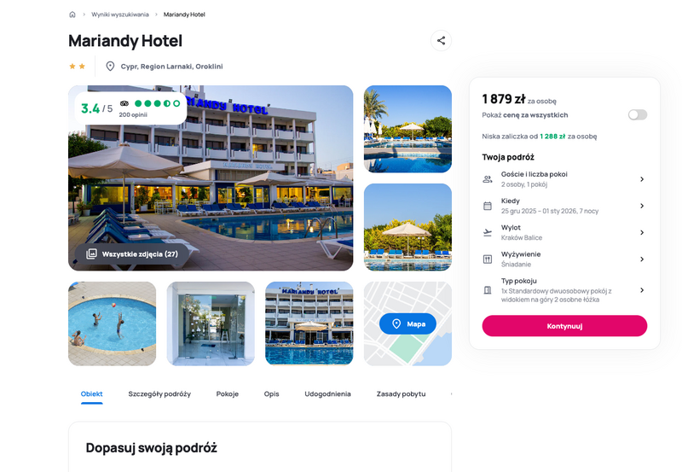Screen dimensions: 682x472
Task: Expand the Wylot Kraków Balice chevron
Action: click(642, 232)
